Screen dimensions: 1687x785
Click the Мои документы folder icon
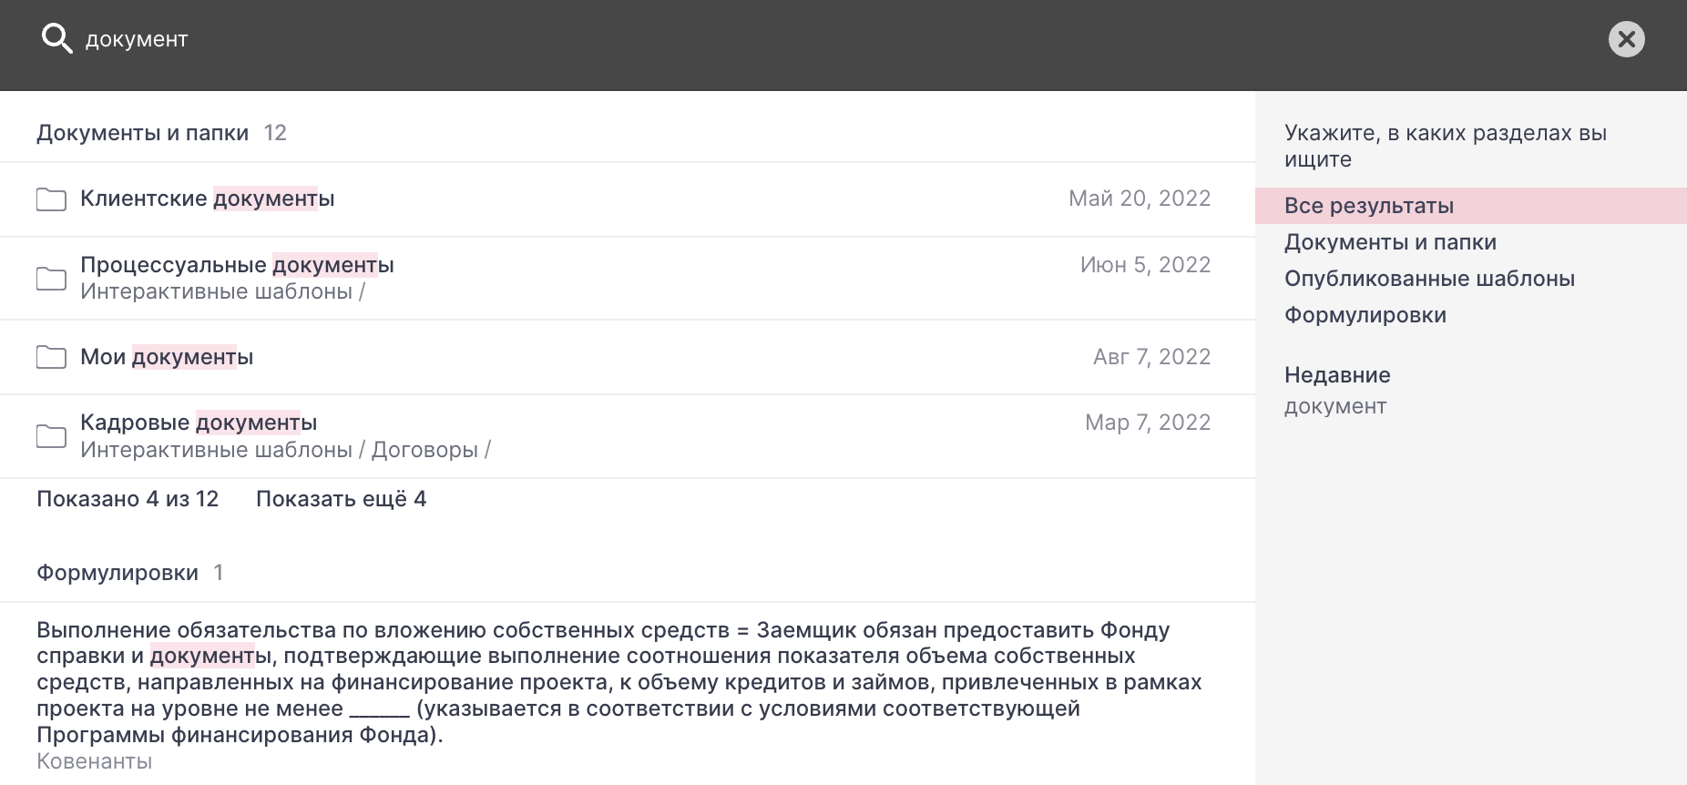[51, 357]
